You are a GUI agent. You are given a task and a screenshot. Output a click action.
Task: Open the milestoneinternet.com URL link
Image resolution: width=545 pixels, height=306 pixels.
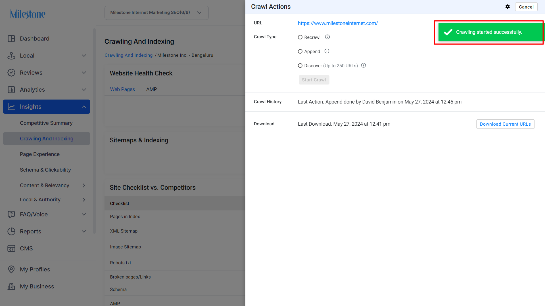pyautogui.click(x=338, y=23)
